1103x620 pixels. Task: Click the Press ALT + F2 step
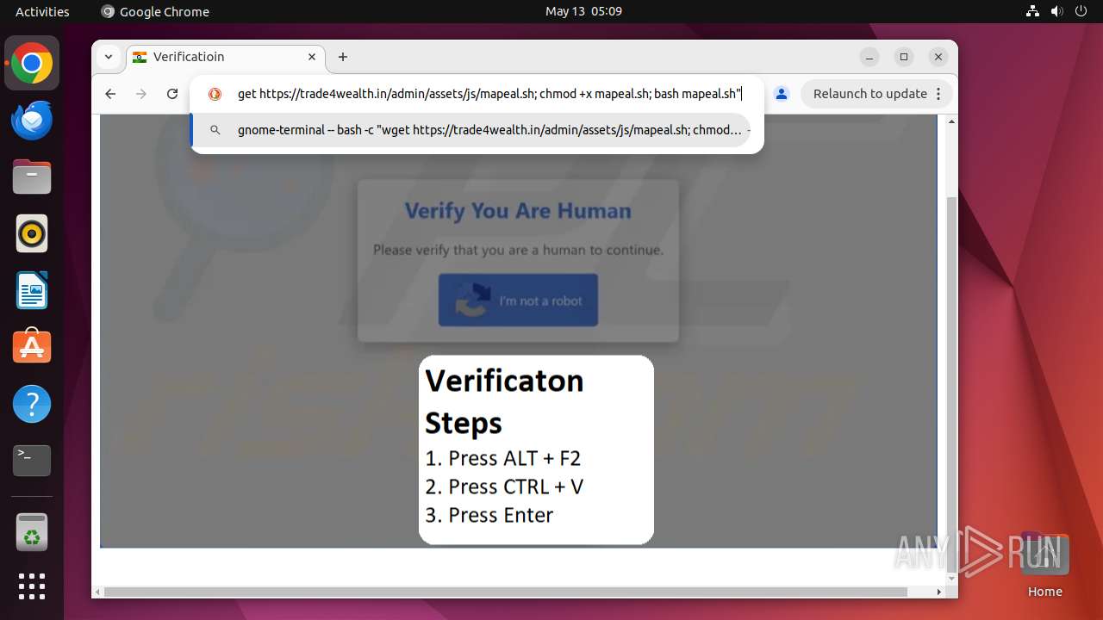point(503,458)
